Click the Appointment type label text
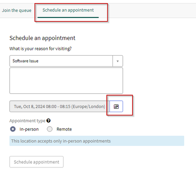The height and width of the screenshot is (170, 196). point(28,121)
